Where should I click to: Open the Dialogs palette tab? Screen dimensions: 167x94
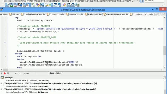pos(37,1)
